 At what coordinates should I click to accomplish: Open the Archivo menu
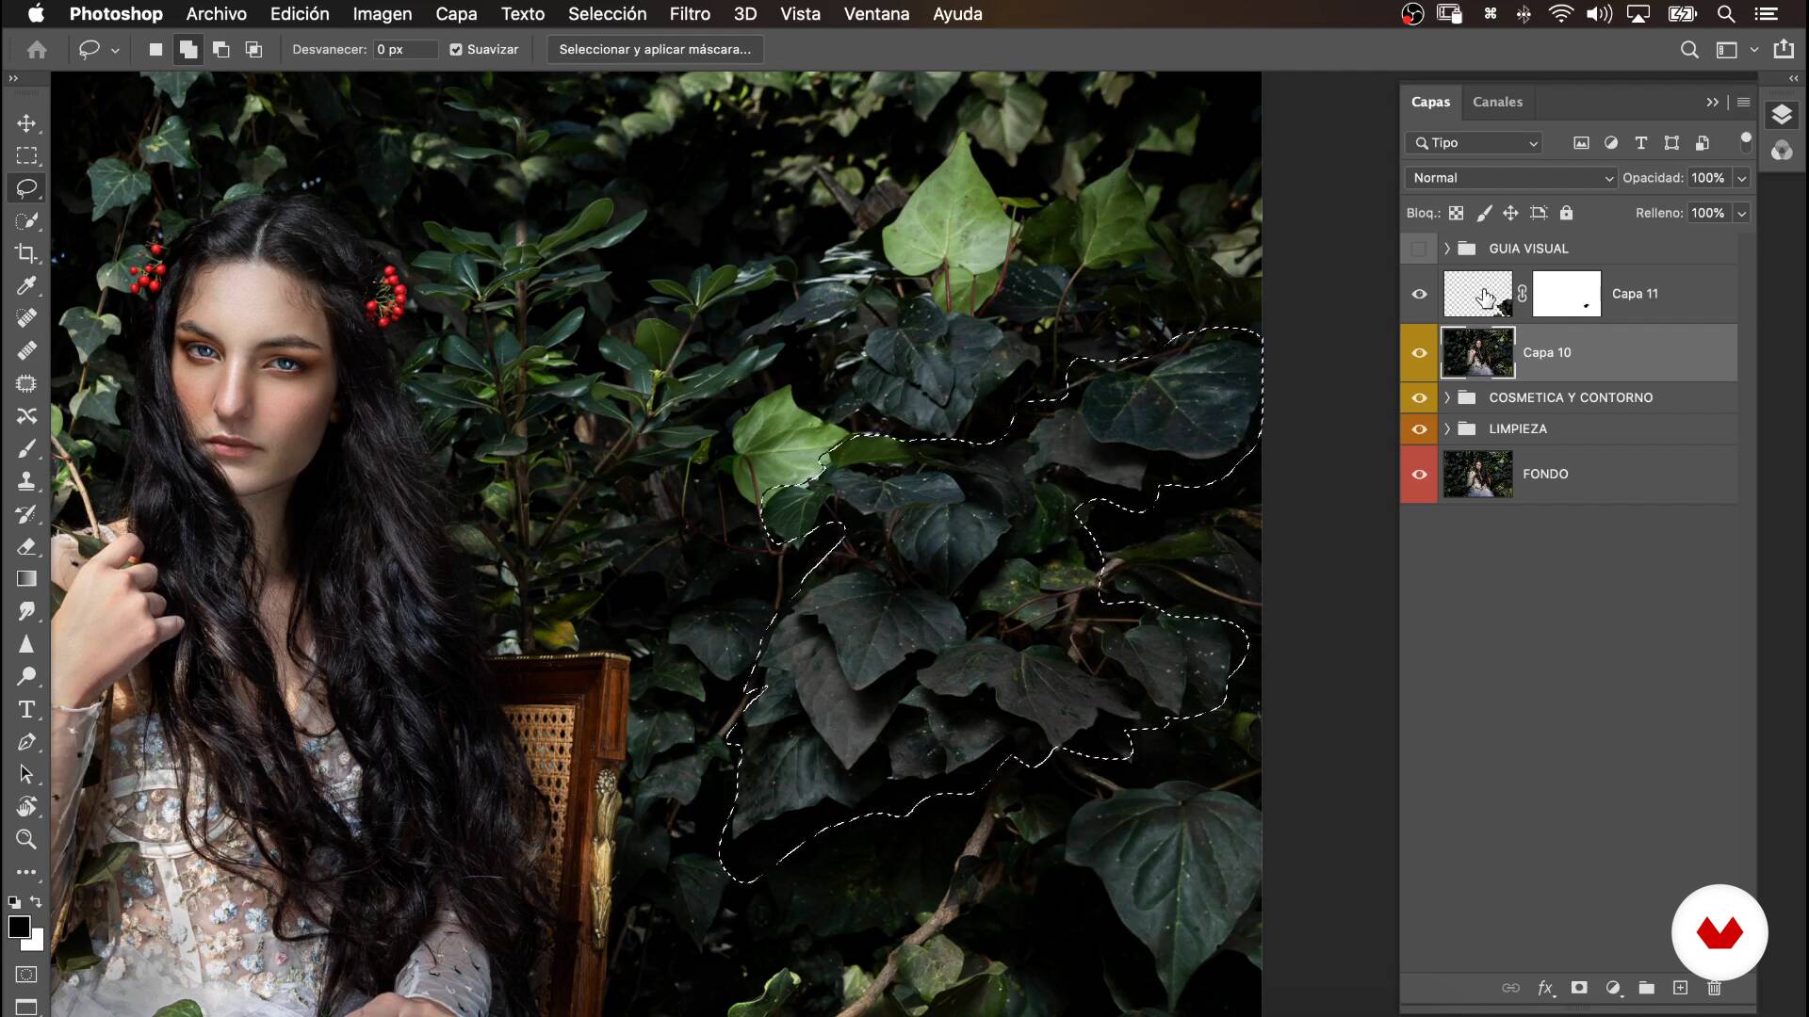point(216,14)
